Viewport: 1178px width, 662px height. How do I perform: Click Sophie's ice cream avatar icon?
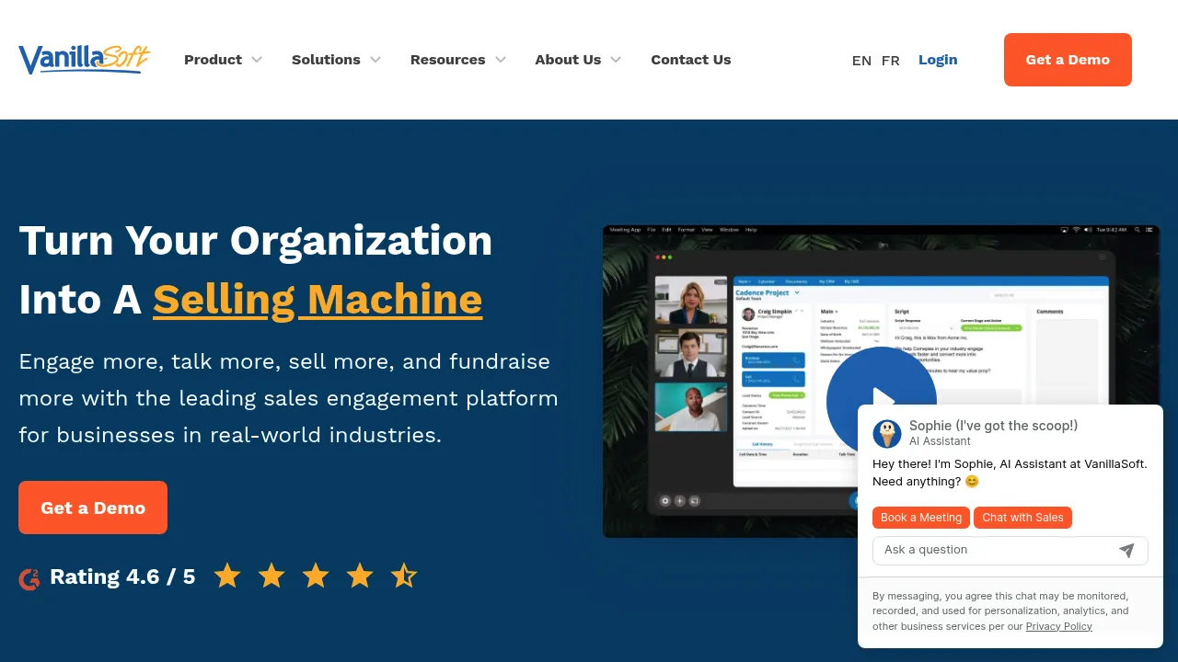coord(887,434)
